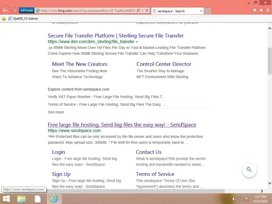
Task: Open the SendSpace 'Contact Us' sublink
Action: [149, 152]
